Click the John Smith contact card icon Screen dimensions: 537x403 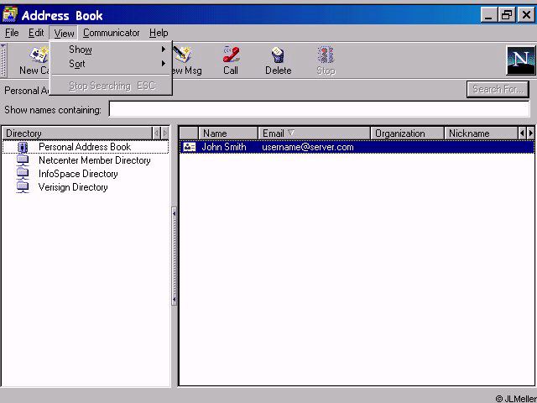click(189, 147)
